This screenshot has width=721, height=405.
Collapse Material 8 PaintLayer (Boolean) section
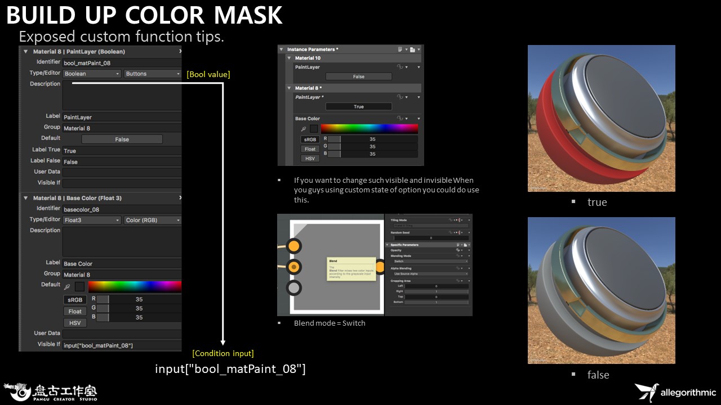coord(25,51)
